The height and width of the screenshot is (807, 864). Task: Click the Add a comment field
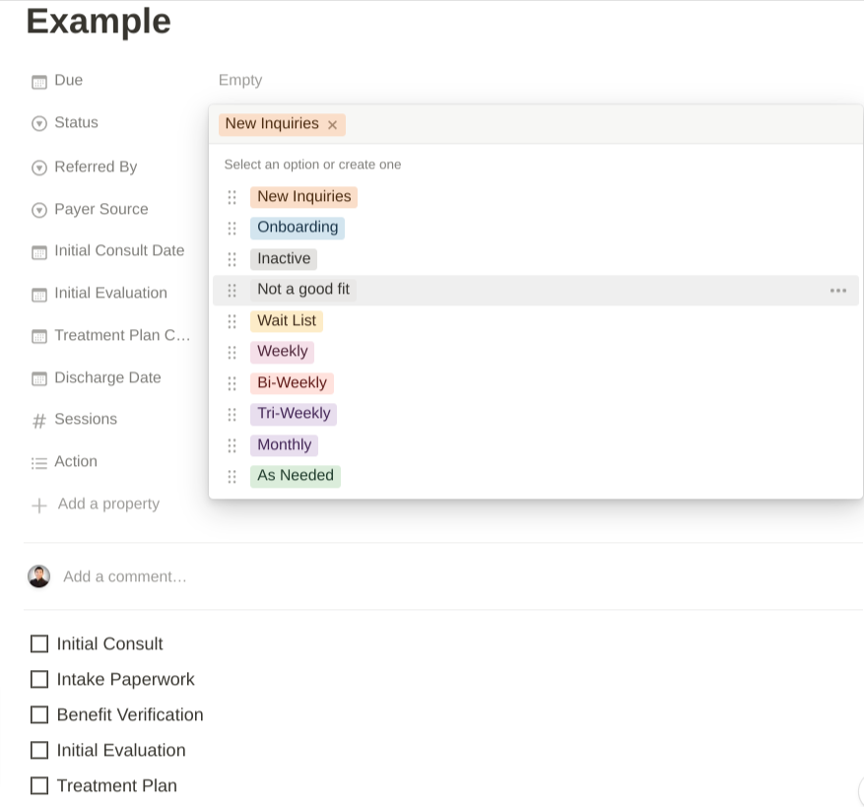coord(125,576)
